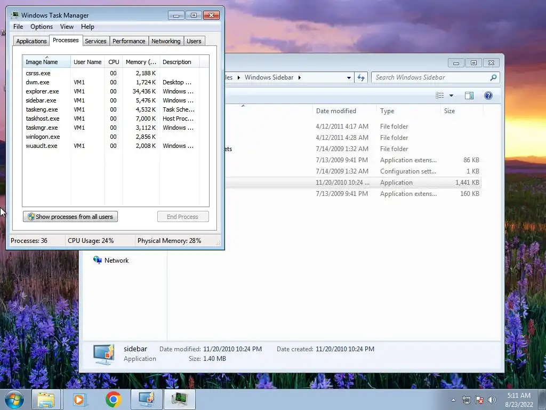The width and height of the screenshot is (546, 410).
Task: Select the 160 KB application extension row
Action: click(x=353, y=193)
